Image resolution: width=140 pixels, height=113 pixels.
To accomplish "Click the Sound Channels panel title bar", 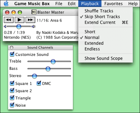I will (41, 47).
